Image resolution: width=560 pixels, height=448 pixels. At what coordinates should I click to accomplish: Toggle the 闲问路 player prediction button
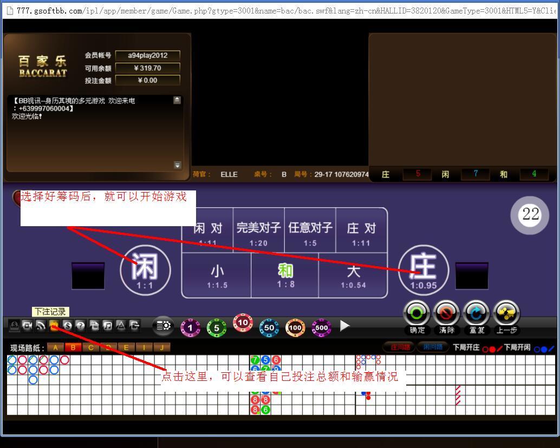tap(433, 347)
